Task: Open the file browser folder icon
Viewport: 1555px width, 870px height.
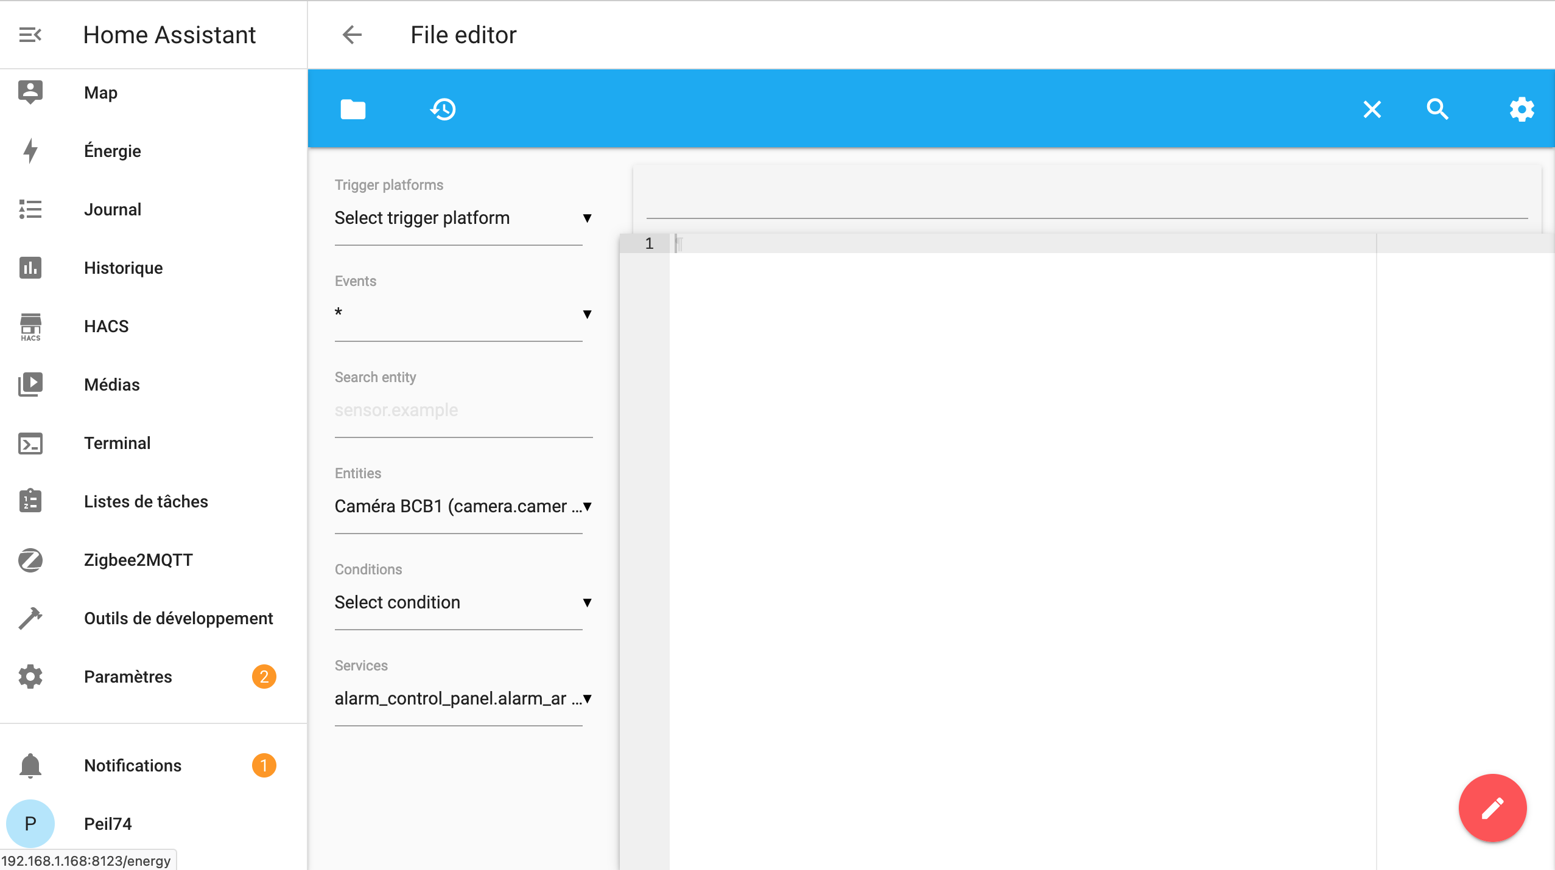Action: pos(353,110)
